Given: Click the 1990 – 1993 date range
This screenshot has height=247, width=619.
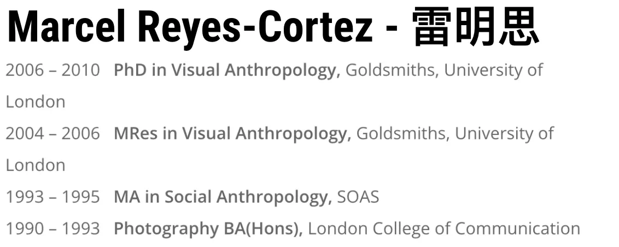Looking at the screenshot, I should (53, 228).
